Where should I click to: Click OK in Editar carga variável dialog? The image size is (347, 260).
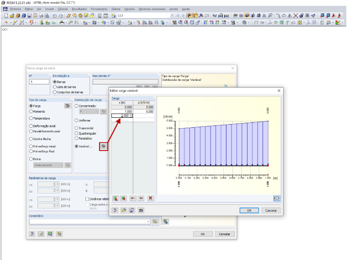(249, 210)
